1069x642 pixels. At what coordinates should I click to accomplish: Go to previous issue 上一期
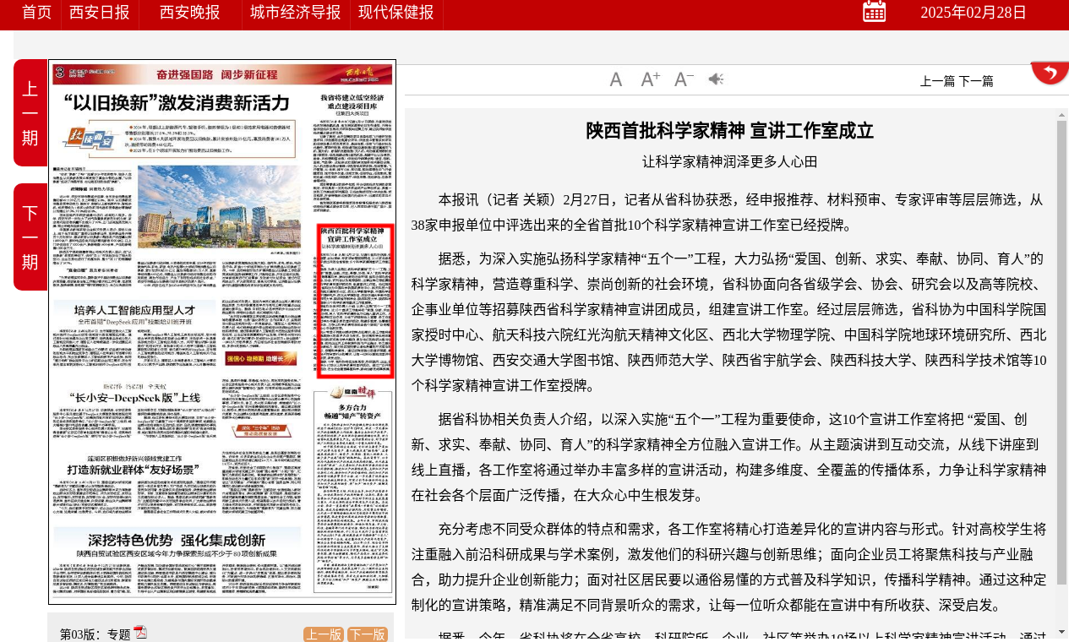(x=30, y=113)
